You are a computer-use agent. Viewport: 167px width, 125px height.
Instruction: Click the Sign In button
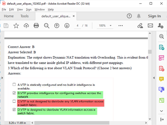click(154, 16)
